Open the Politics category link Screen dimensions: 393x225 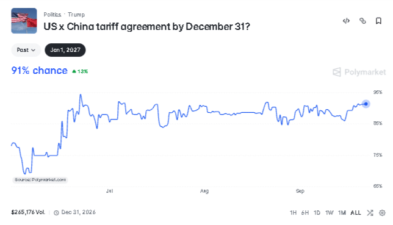coord(52,15)
